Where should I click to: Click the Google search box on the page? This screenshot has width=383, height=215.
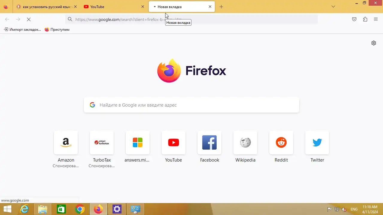191,105
